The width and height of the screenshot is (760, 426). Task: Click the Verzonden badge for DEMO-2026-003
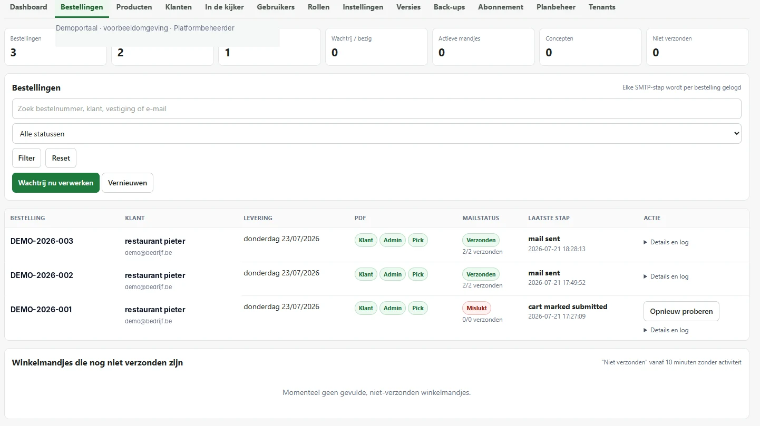(x=481, y=240)
